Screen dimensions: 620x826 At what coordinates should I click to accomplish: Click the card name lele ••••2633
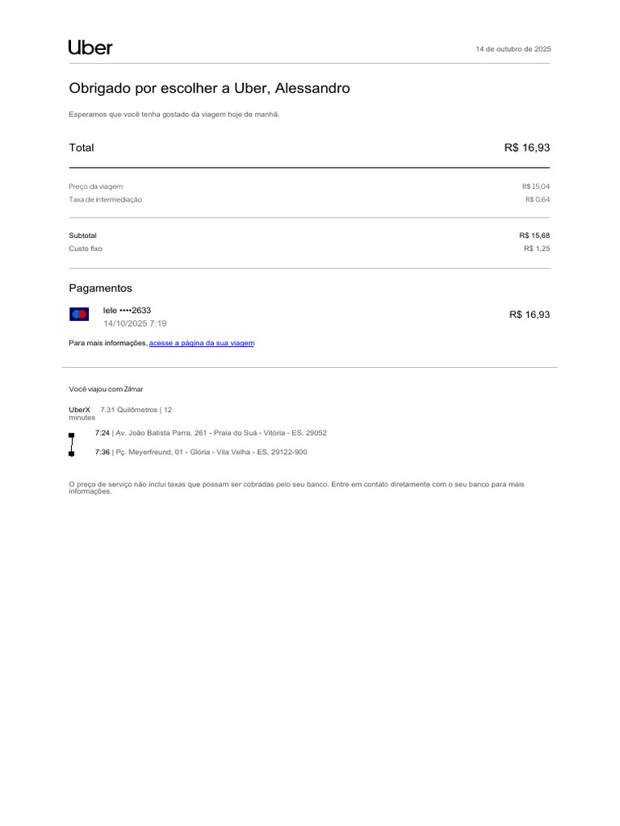point(127,311)
